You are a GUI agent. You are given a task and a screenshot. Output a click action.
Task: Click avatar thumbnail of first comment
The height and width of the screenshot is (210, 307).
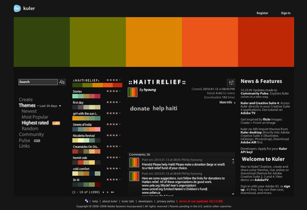[134, 163]
